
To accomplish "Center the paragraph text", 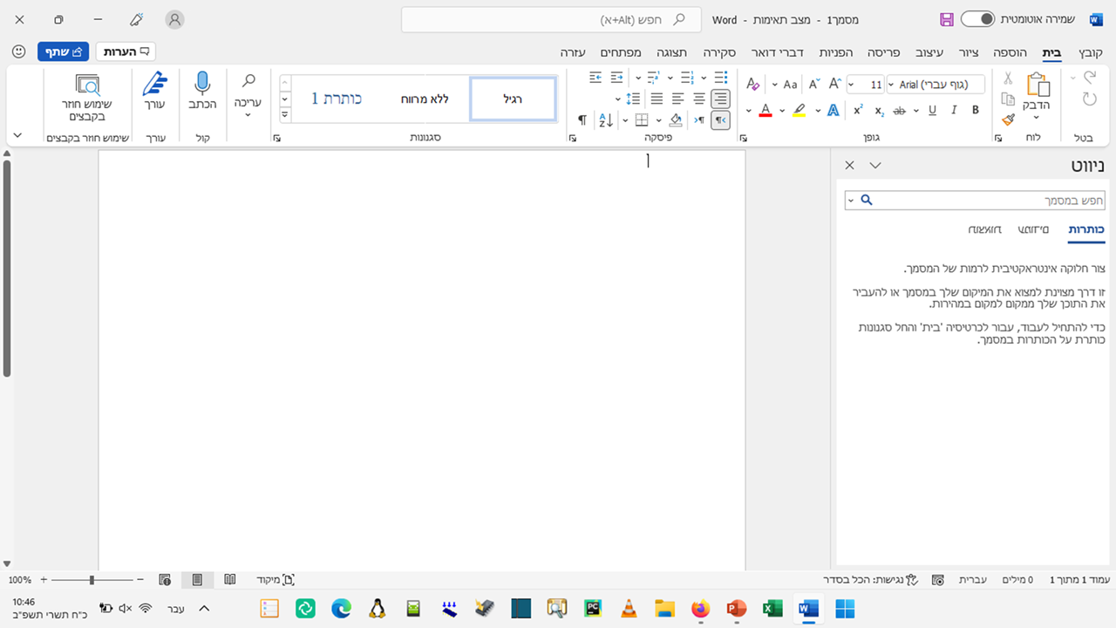I will coord(698,99).
